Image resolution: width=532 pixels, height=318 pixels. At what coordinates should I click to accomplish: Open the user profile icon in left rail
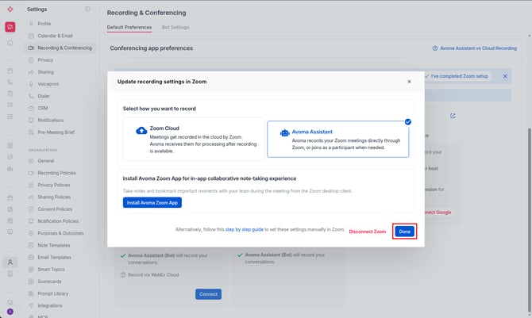(10, 262)
